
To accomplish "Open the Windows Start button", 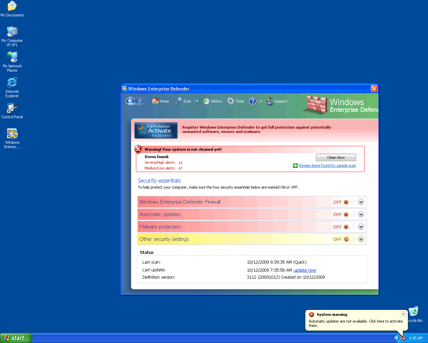I will 16,338.
